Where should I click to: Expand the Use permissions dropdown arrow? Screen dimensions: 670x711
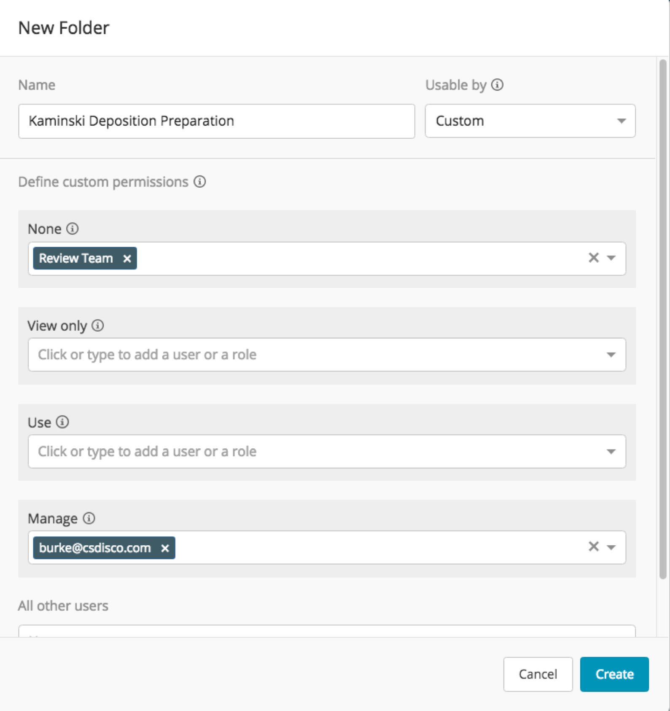coord(611,452)
